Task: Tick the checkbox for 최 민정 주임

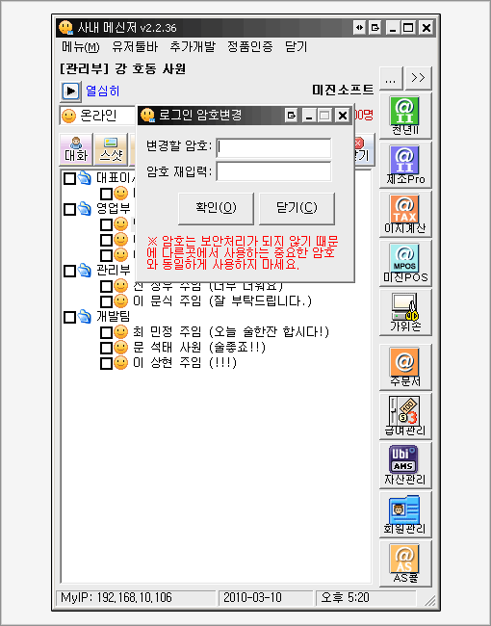Action: click(106, 332)
